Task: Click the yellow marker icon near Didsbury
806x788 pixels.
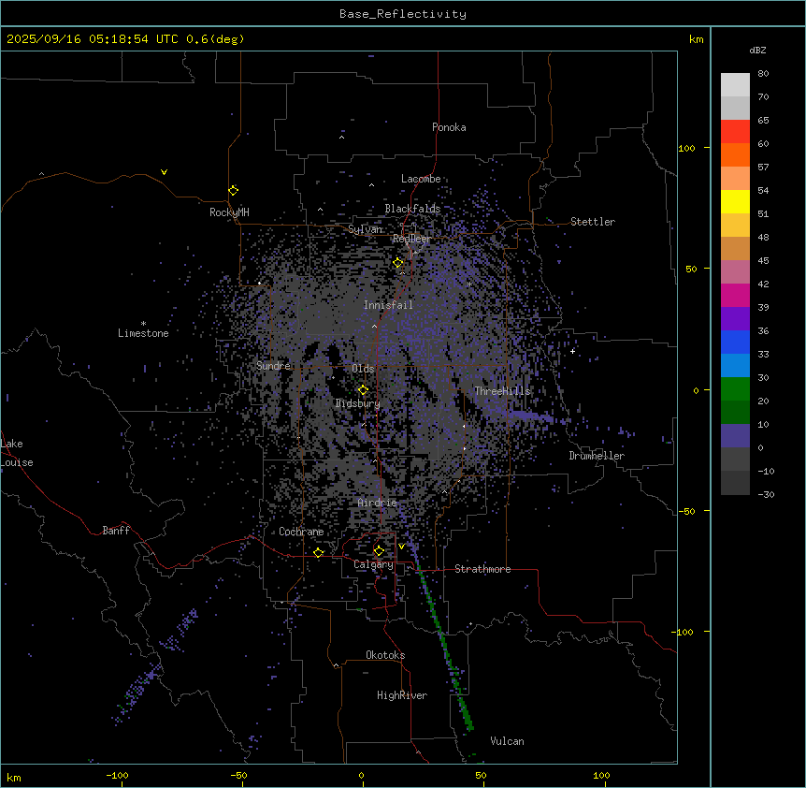Action: (x=363, y=390)
